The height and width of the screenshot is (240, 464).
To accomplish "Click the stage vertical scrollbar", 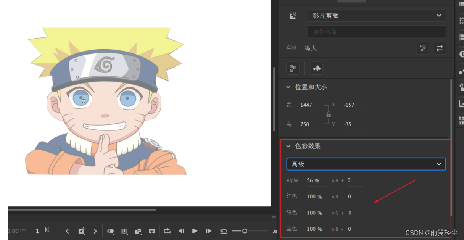I will (274, 99).
